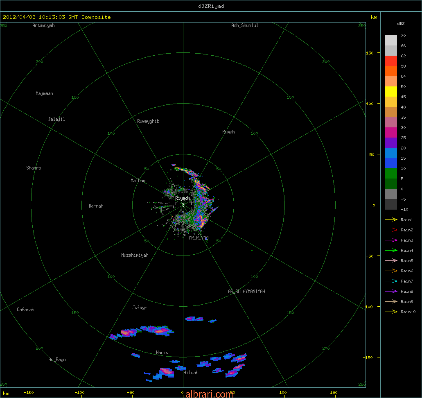This screenshot has width=422, height=398.
Task: Click the orange 54-58 dBZ swatch
Action: [391, 71]
